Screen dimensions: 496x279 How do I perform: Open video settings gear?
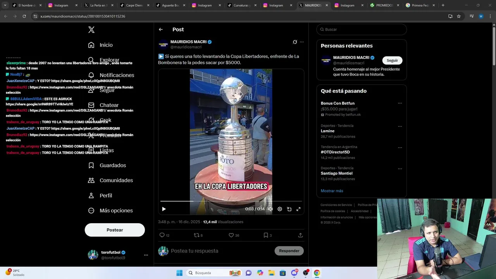click(280, 209)
